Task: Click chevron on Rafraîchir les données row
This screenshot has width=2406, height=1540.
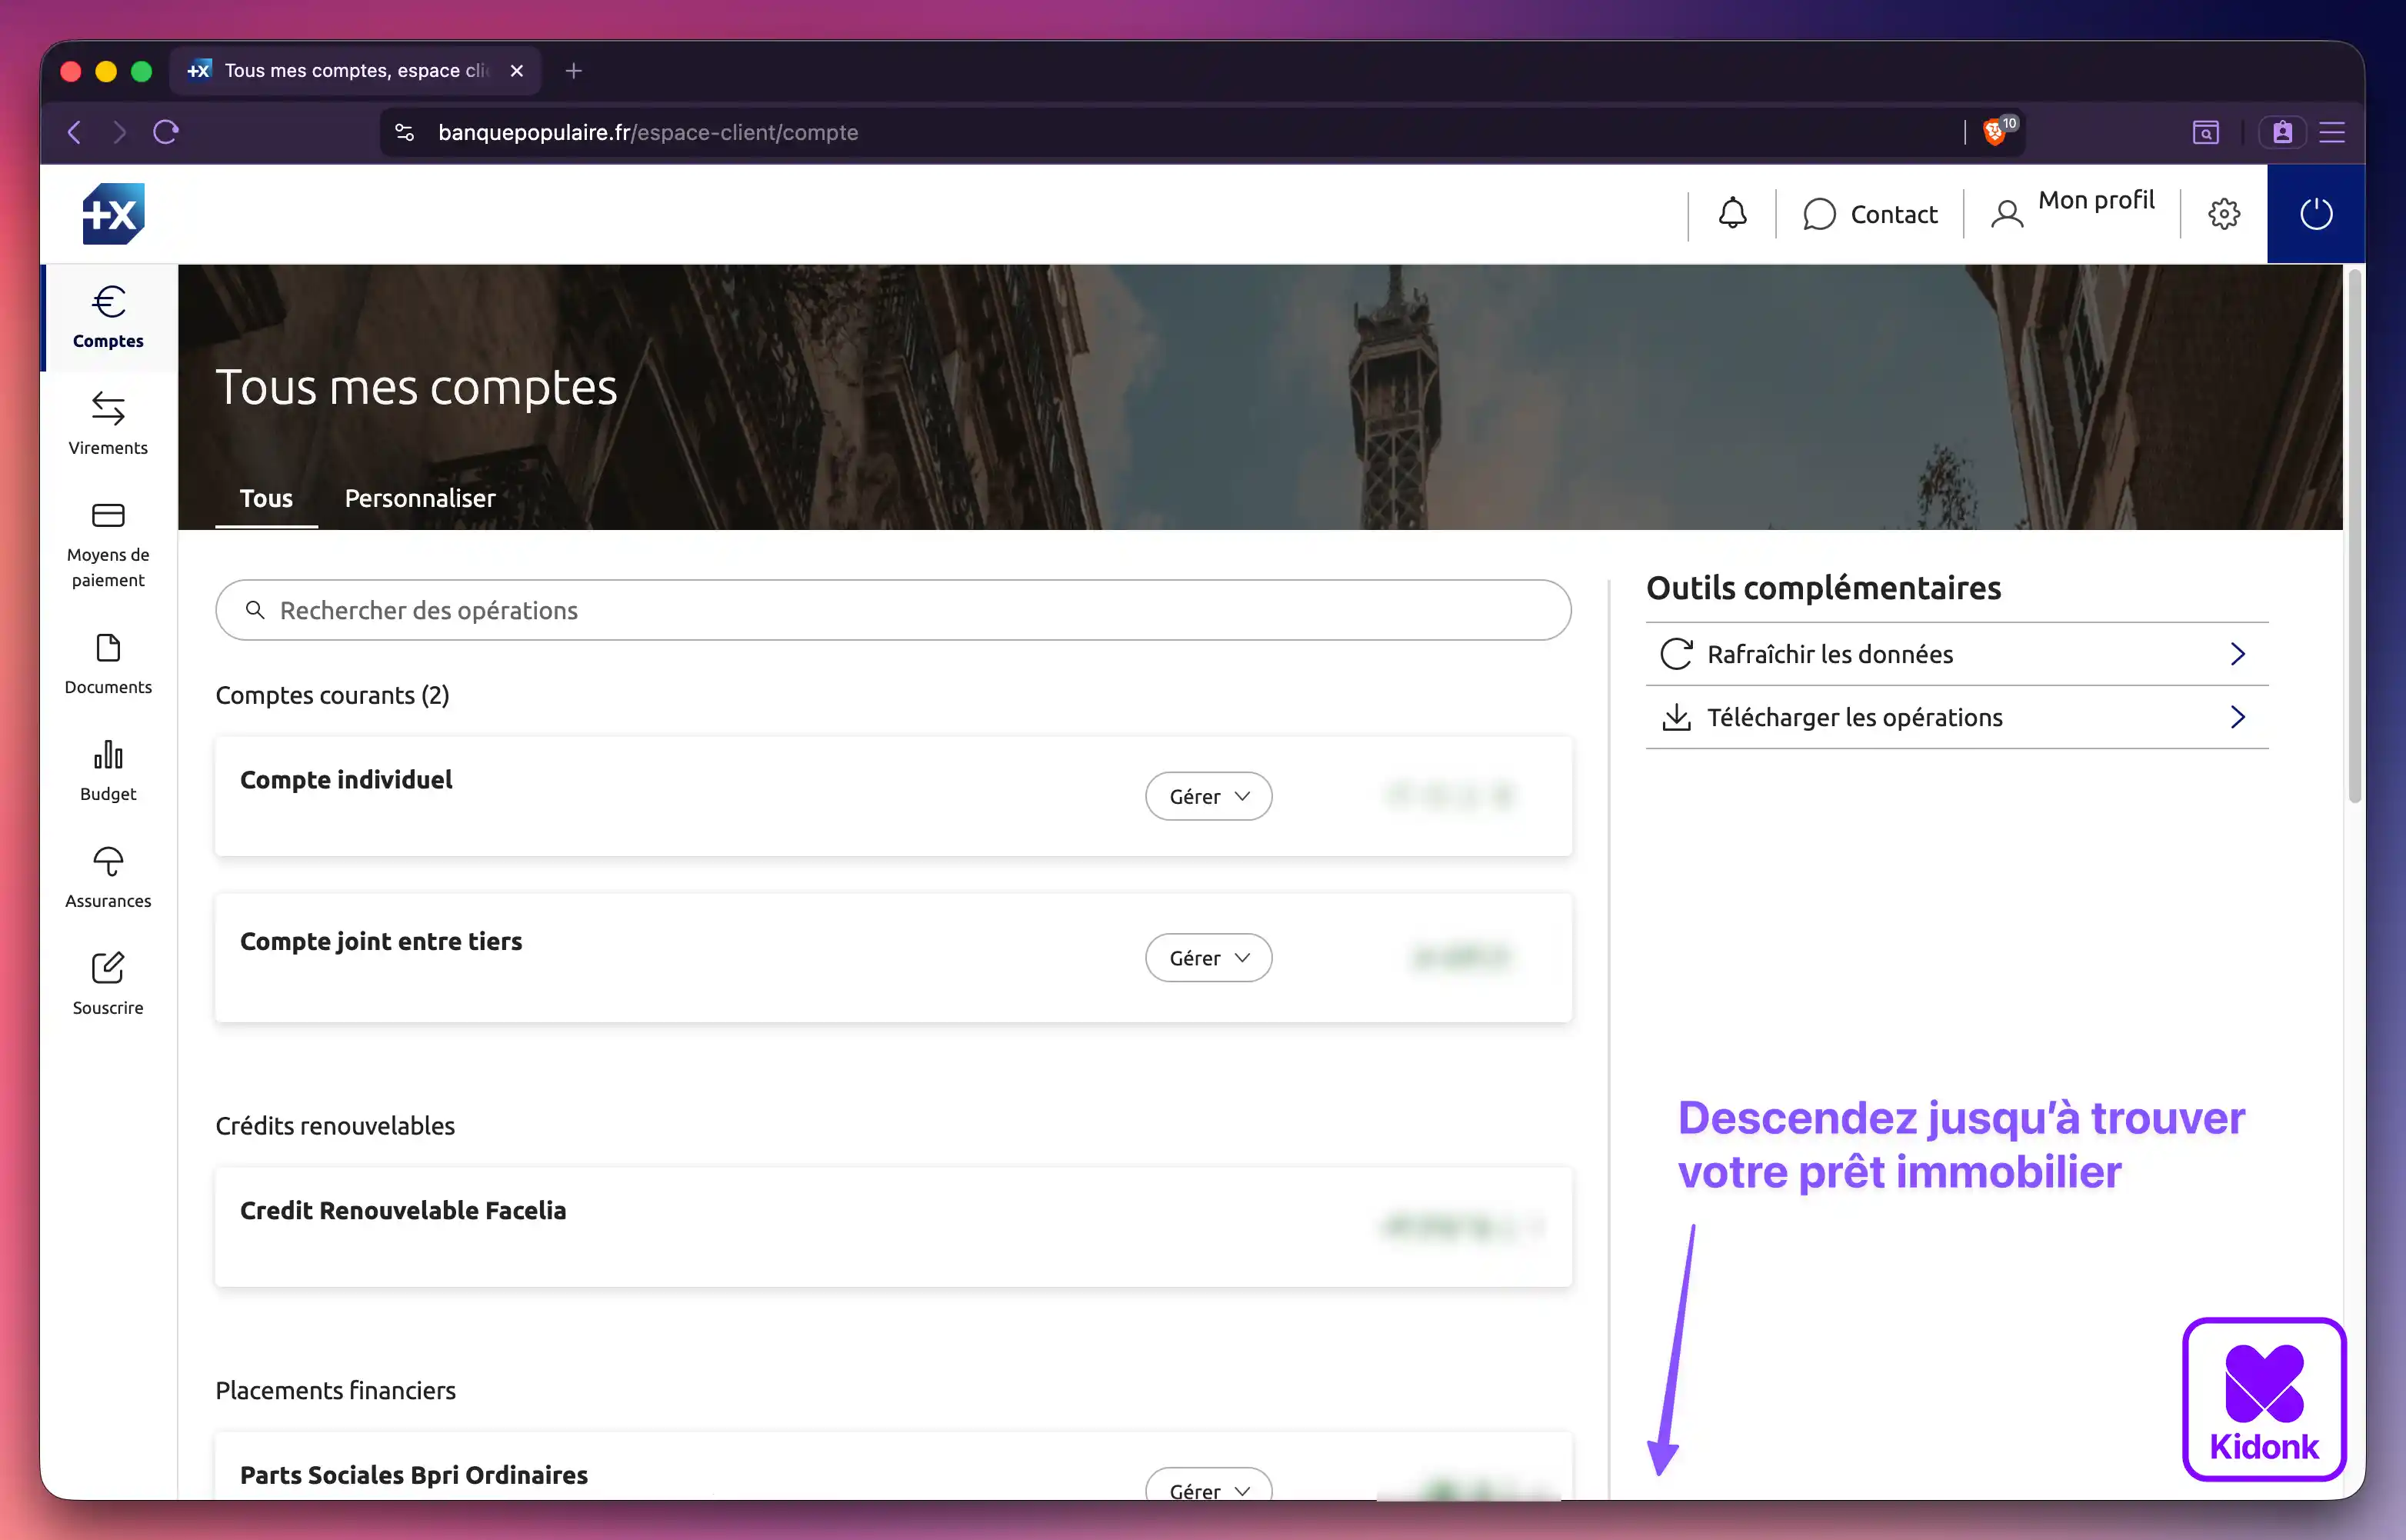Action: [2238, 654]
